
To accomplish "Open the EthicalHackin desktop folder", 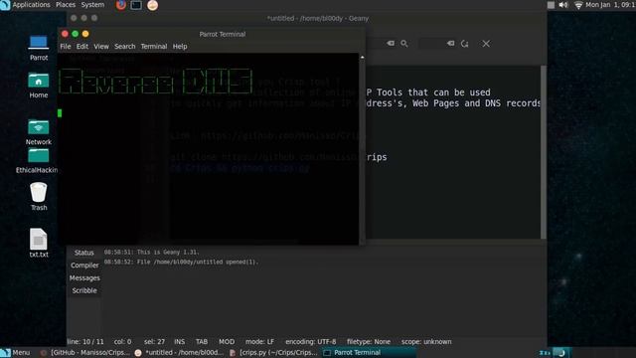I will [x=37, y=161].
